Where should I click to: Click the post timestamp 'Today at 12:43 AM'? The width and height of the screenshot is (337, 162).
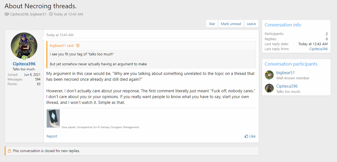(x=60, y=35)
